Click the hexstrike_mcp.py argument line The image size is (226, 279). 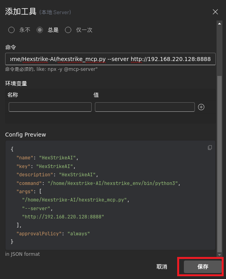pyautogui.click(x=76, y=200)
